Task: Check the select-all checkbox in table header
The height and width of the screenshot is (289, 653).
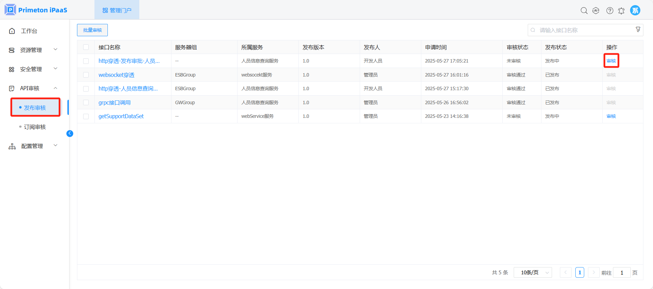Action: pos(86,47)
